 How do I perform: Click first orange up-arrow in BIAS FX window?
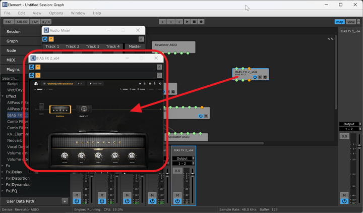(38, 67)
